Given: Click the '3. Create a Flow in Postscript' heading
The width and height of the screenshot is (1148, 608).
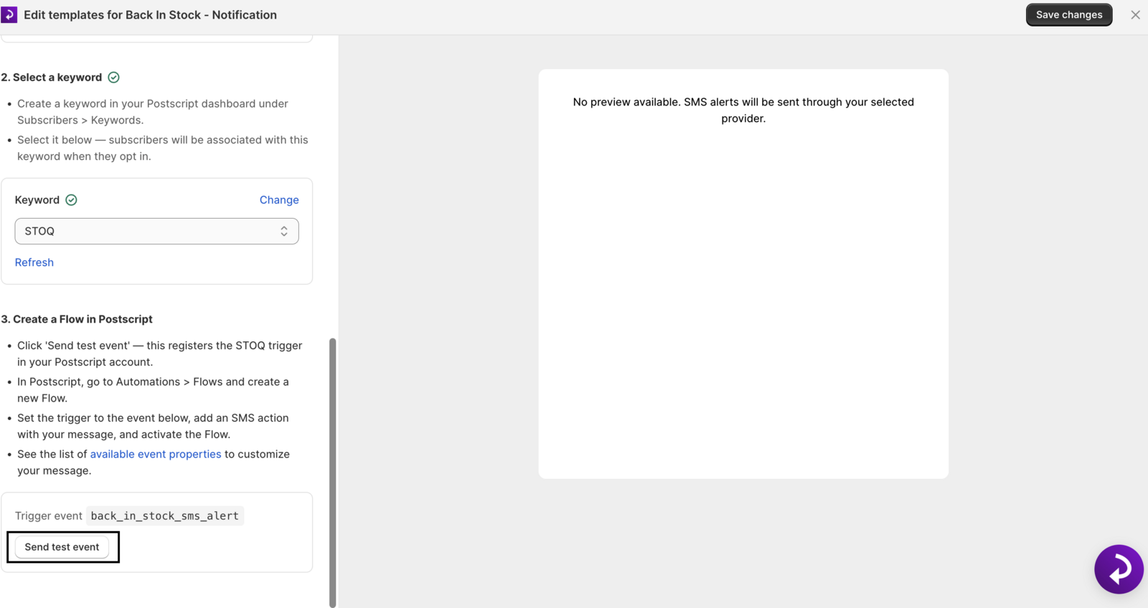Looking at the screenshot, I should [77, 319].
